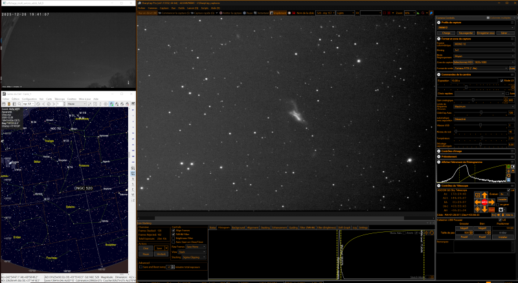Switch to the Status tab in Live Stacking
The height and width of the screenshot is (283, 518).
[x=212, y=227]
